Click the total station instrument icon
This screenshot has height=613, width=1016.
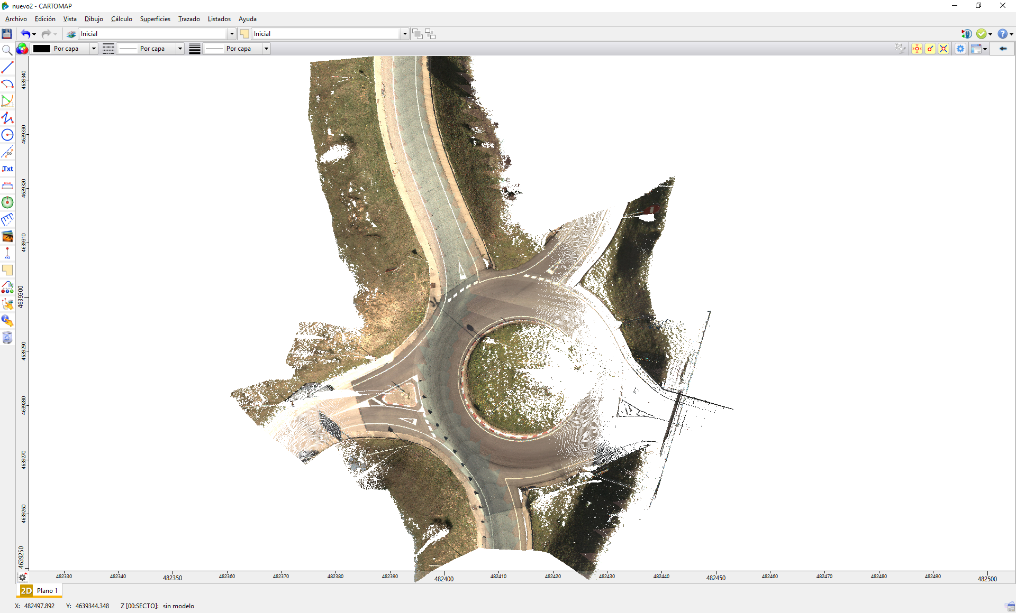click(x=966, y=34)
